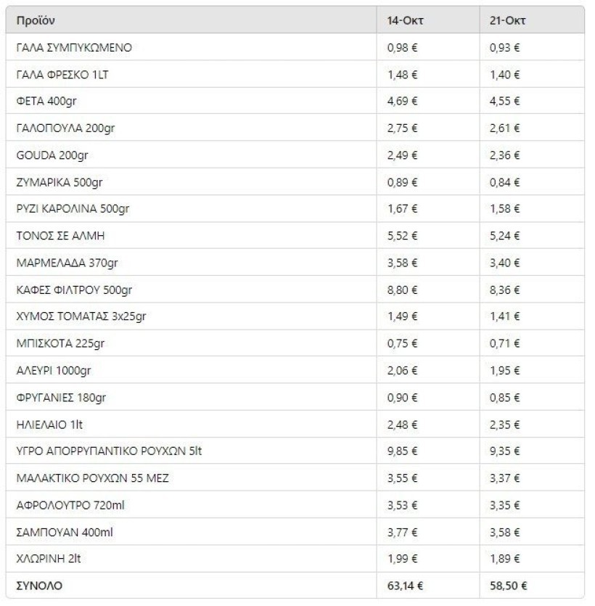Click the ΡΥΖΙ ΚΑΡΟΛΙΝΑ price 1,67 €

(x=403, y=209)
